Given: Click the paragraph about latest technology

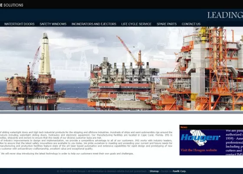Looking at the screenshot, I should click(x=67, y=154).
